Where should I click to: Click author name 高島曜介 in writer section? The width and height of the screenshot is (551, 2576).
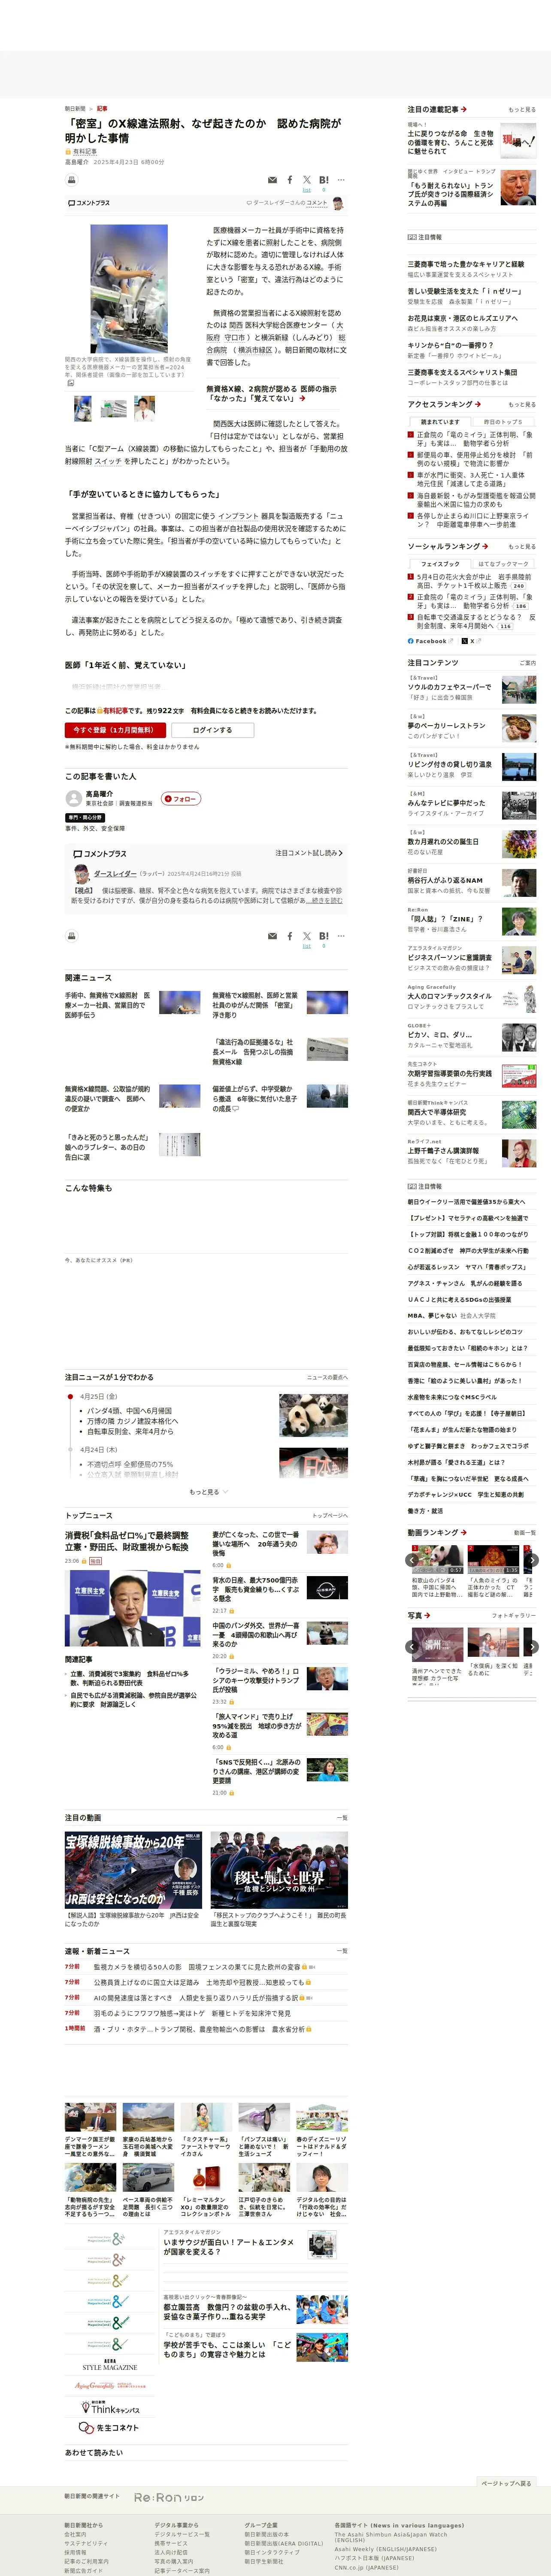point(99,794)
